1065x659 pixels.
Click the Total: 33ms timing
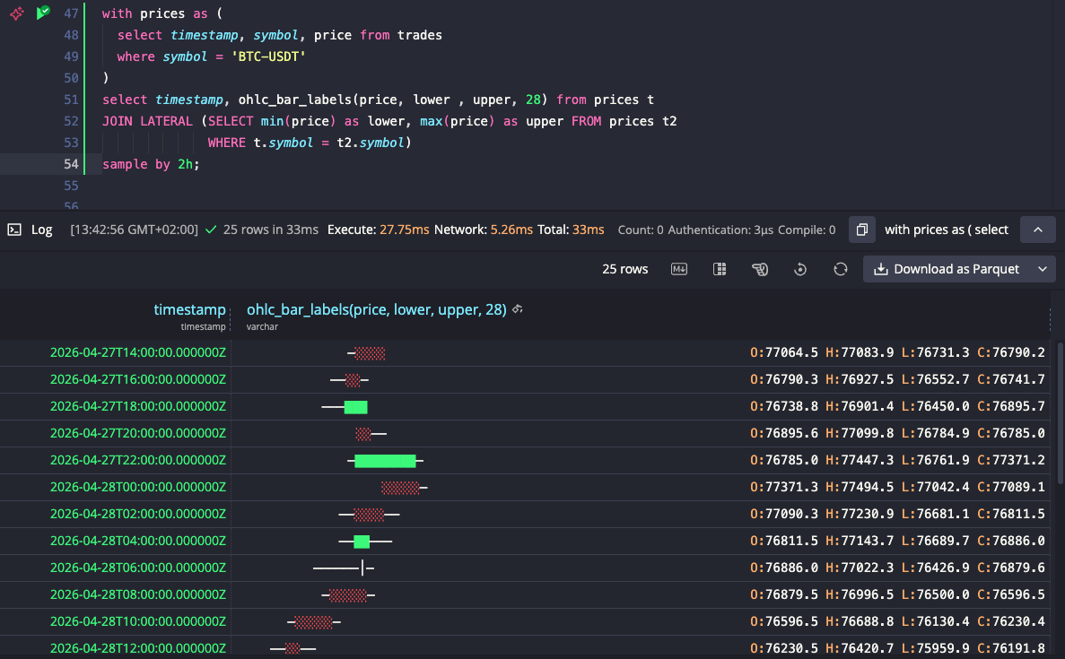(571, 230)
